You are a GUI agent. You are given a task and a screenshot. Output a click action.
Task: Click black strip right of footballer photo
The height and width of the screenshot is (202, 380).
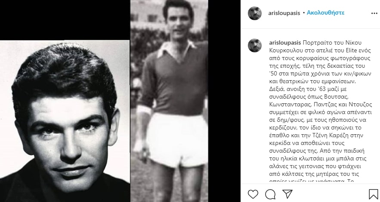point(224,101)
